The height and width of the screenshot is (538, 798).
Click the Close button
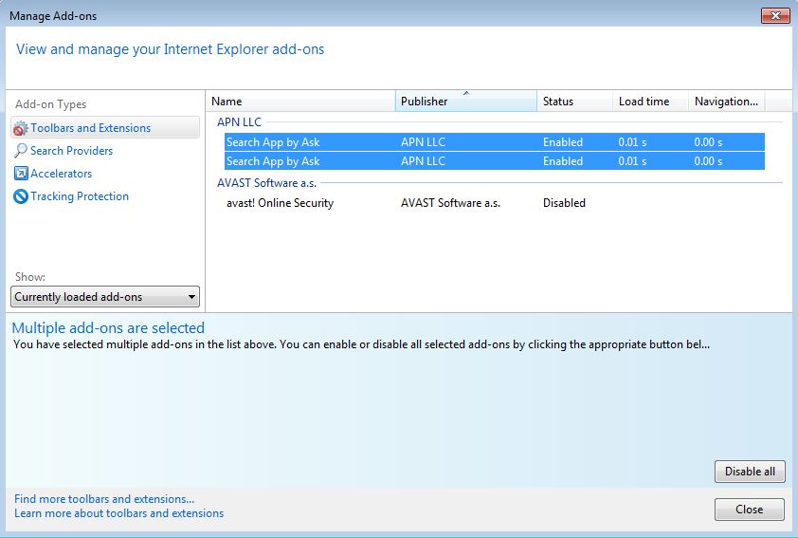[x=750, y=510]
